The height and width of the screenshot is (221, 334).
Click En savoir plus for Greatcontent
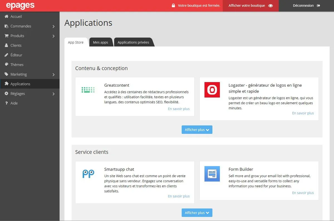coord(179,109)
